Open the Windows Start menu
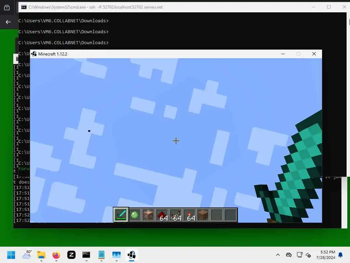The image size is (350, 263). pyautogui.click(x=11, y=255)
